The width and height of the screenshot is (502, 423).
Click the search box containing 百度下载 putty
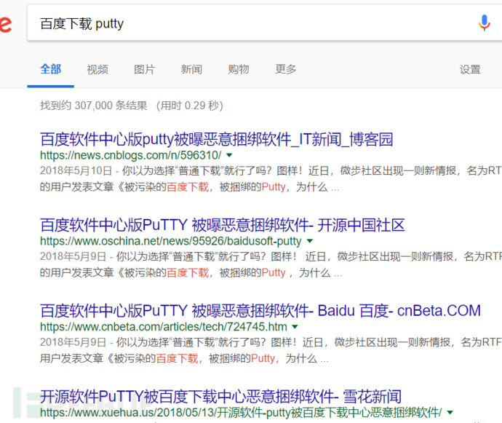point(247,24)
